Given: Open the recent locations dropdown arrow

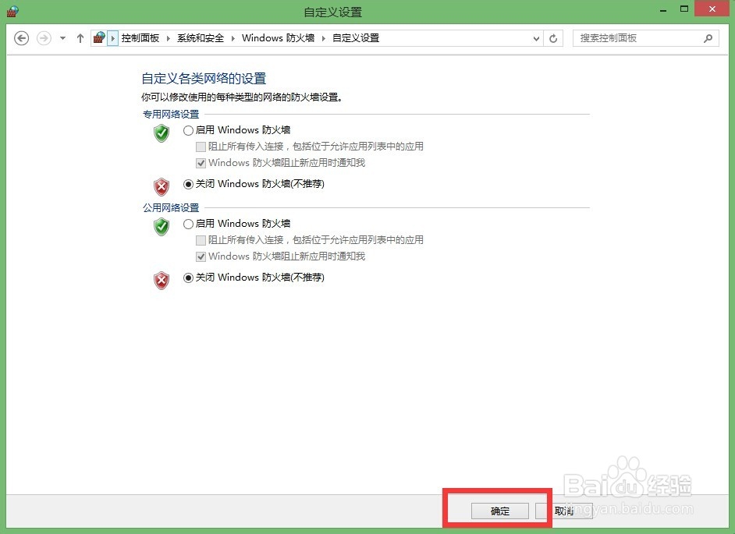Looking at the screenshot, I should point(62,38).
